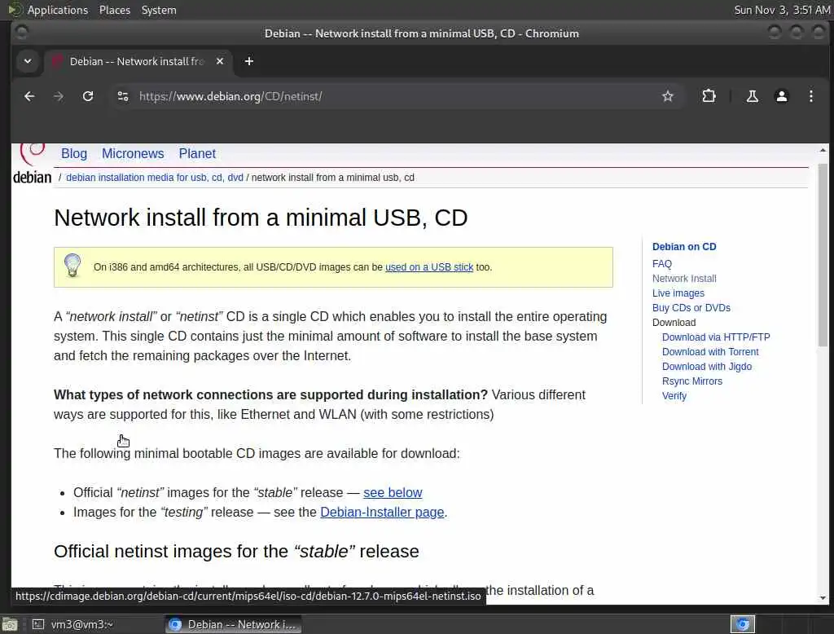Viewport: 834px width, 634px height.
Task: Go back to the previous page
Action: pos(29,96)
